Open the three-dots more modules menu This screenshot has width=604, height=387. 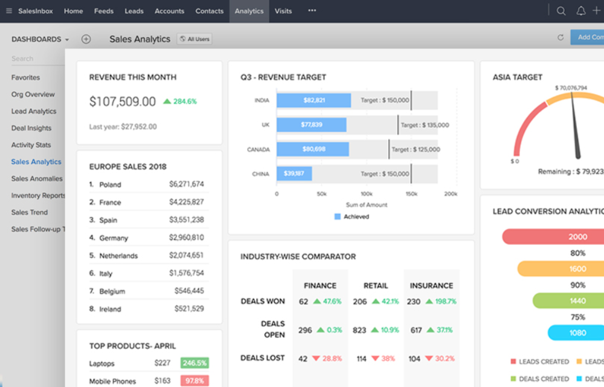312,11
